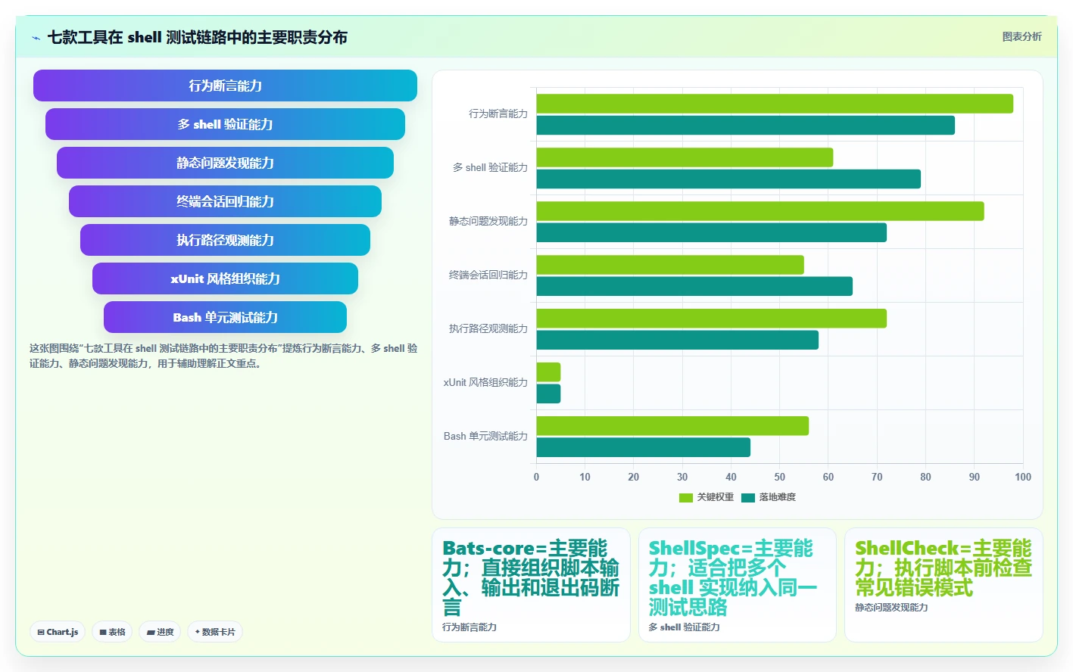Select the xUnit 风格组织能力 funnel bar
1073x672 pixels.
[225, 278]
